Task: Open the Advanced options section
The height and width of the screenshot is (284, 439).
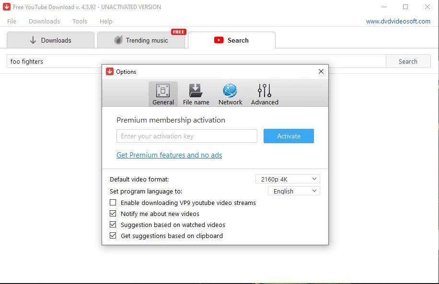Action: [x=265, y=94]
